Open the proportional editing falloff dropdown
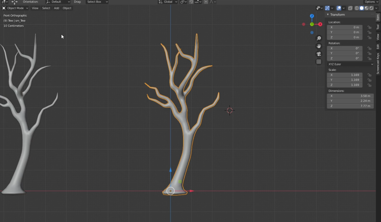The image size is (381, 222). 213,2
